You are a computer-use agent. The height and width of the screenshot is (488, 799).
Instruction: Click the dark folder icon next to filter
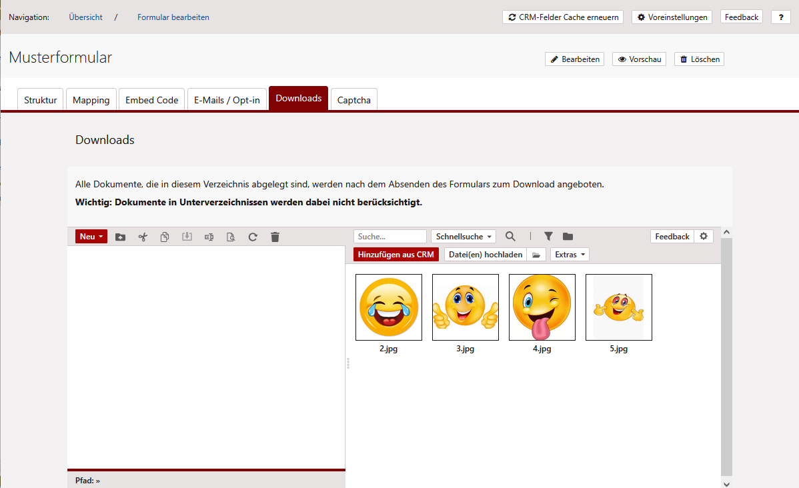(568, 237)
